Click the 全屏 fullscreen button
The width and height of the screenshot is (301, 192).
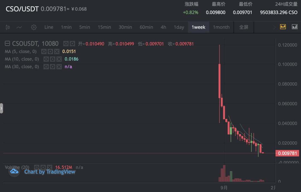244,27
